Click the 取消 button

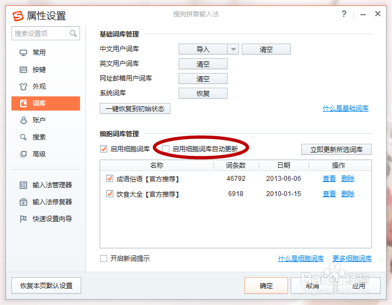313,285
